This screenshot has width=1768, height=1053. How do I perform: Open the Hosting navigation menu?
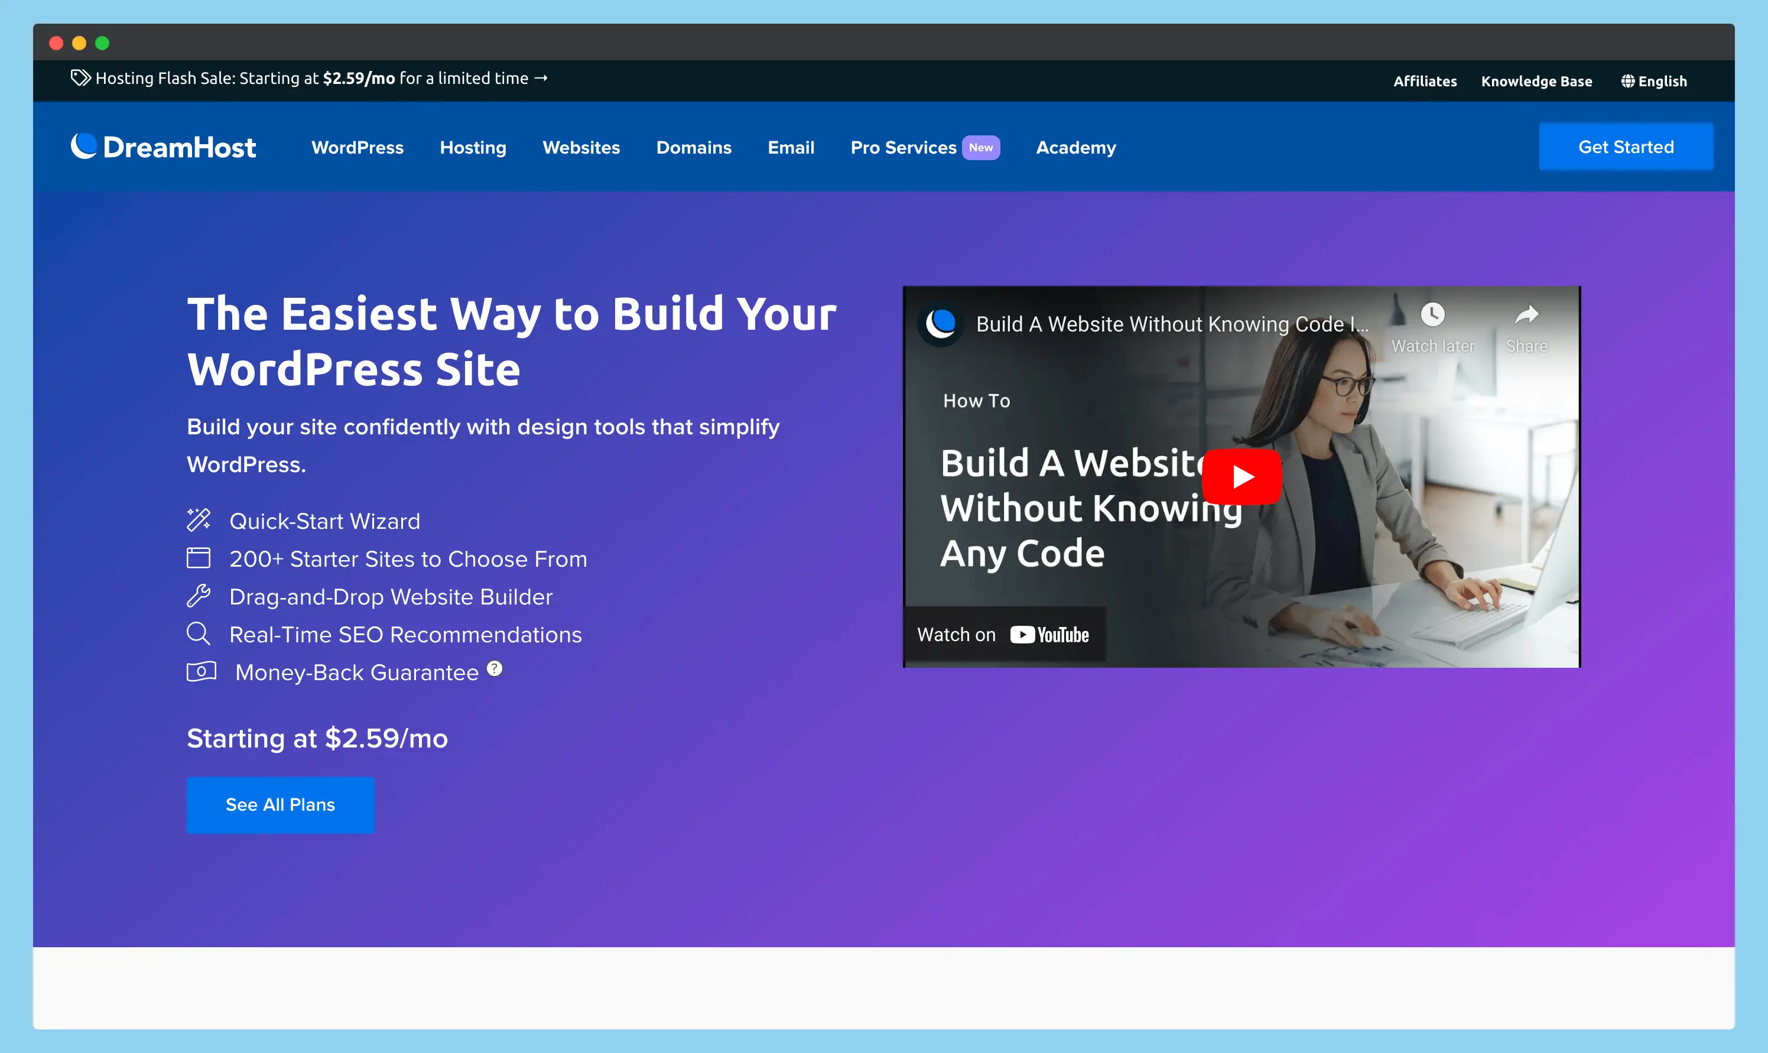(473, 148)
